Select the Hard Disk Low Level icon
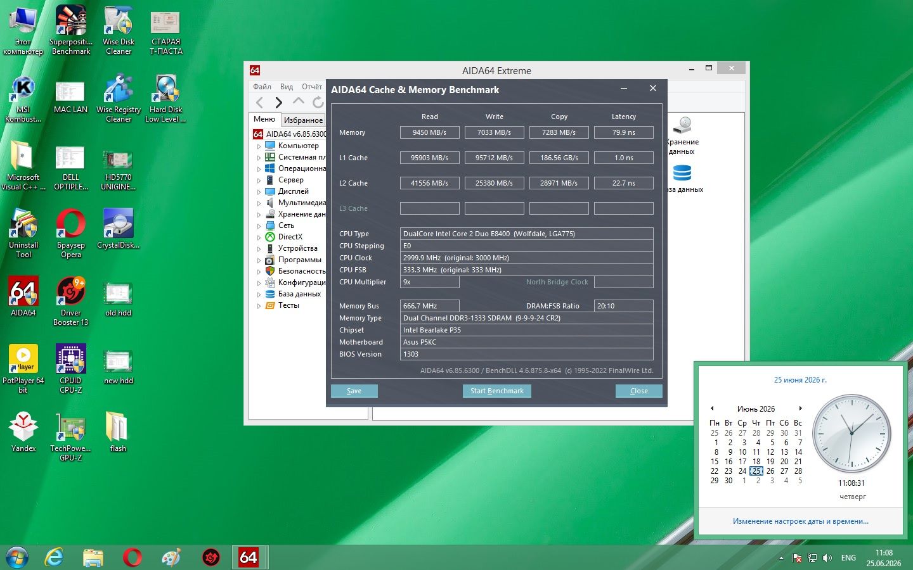913x570 pixels. (x=165, y=98)
